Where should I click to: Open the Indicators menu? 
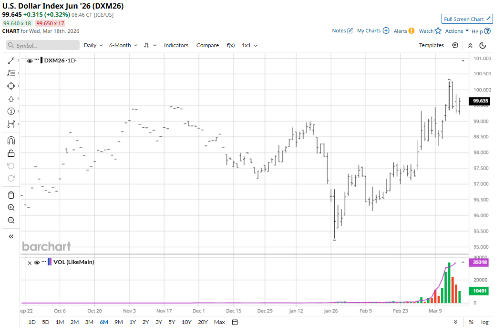[176, 45]
